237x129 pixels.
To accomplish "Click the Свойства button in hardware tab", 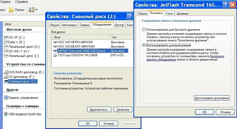I will click(123, 110).
